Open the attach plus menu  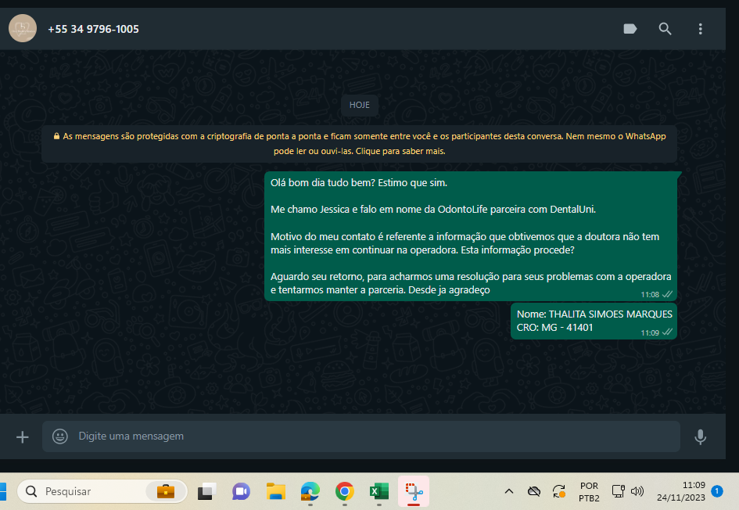tap(22, 436)
